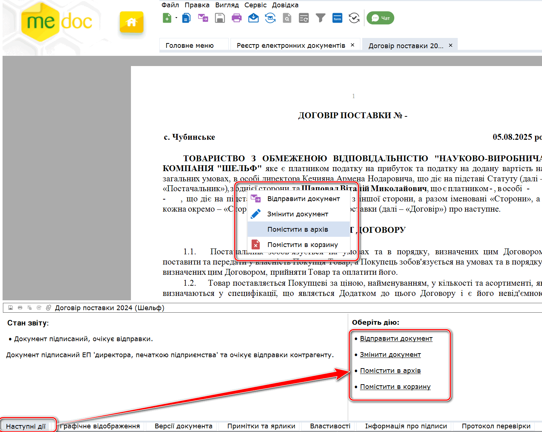Click the paperclip attachment icon near document title

click(x=49, y=308)
